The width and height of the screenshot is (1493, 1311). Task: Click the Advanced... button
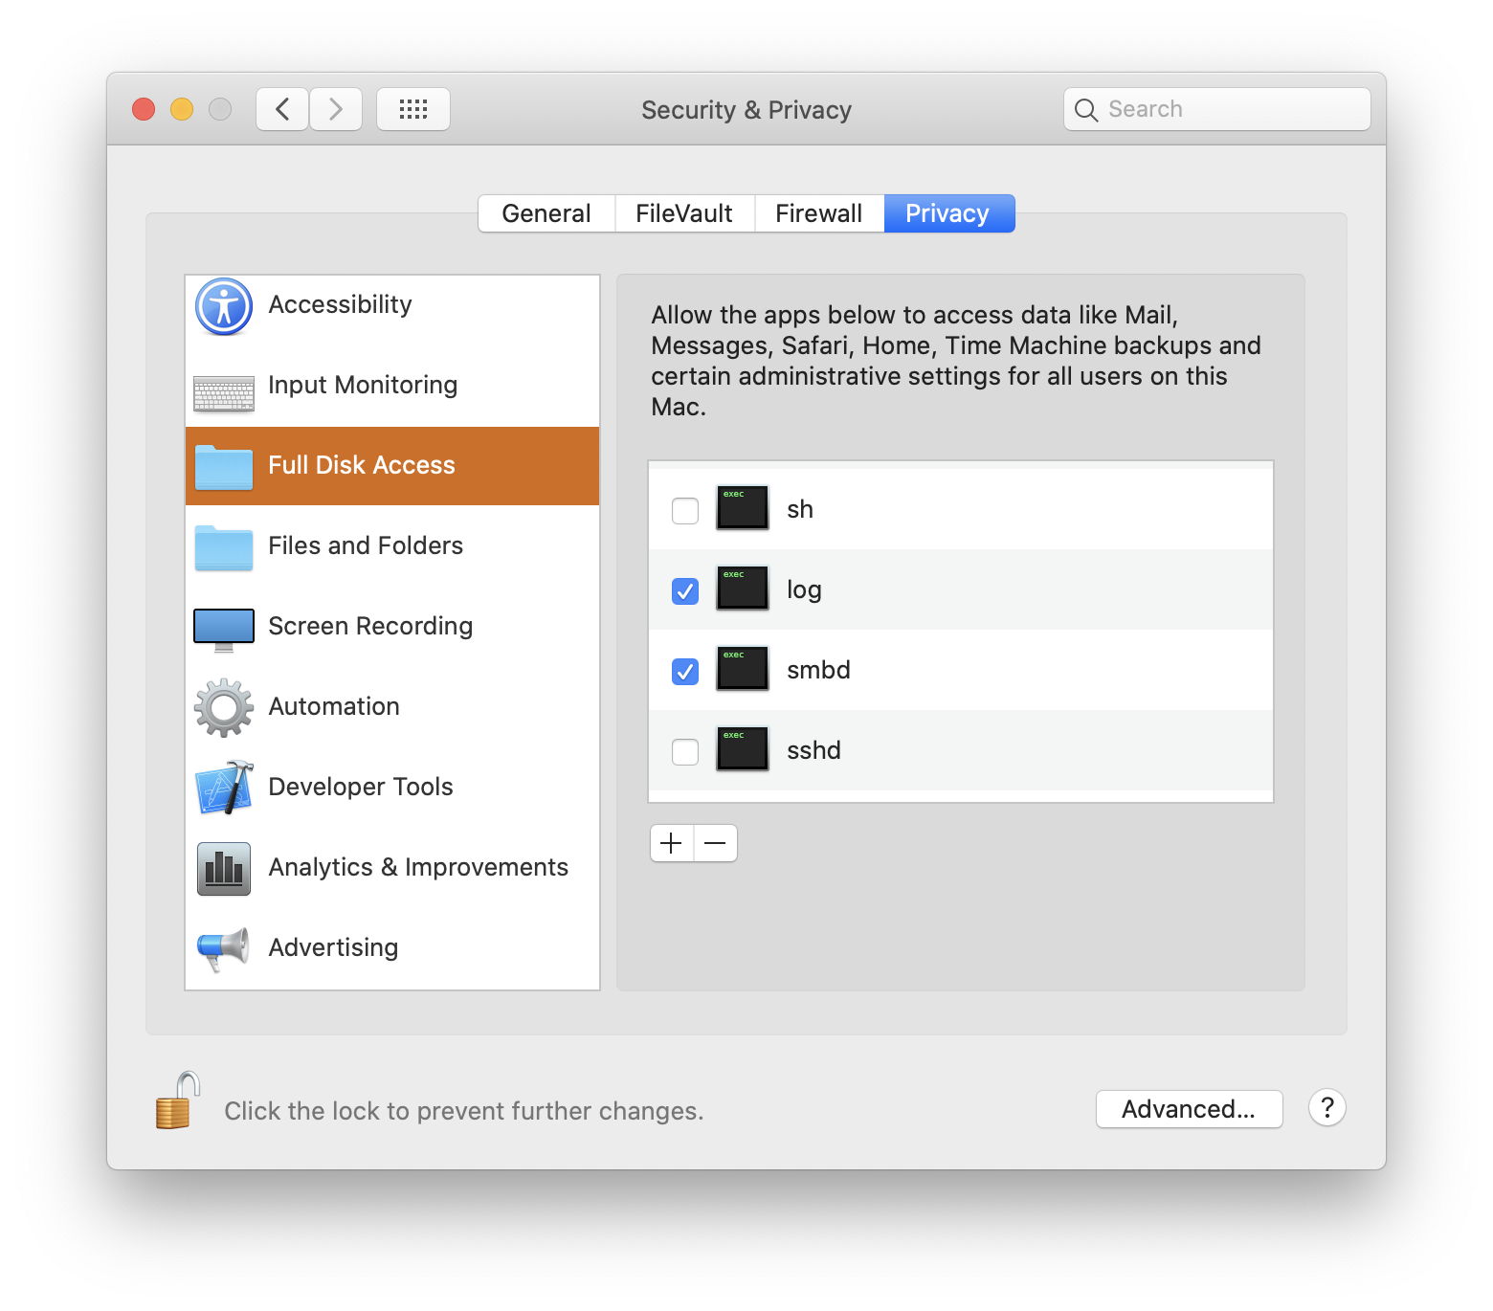(1189, 1109)
